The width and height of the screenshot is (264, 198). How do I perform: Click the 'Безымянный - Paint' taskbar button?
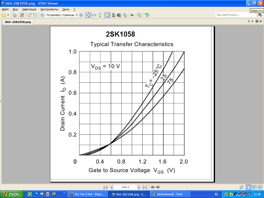(x=170, y=194)
